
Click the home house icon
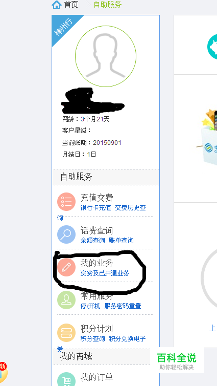pos(57,5)
